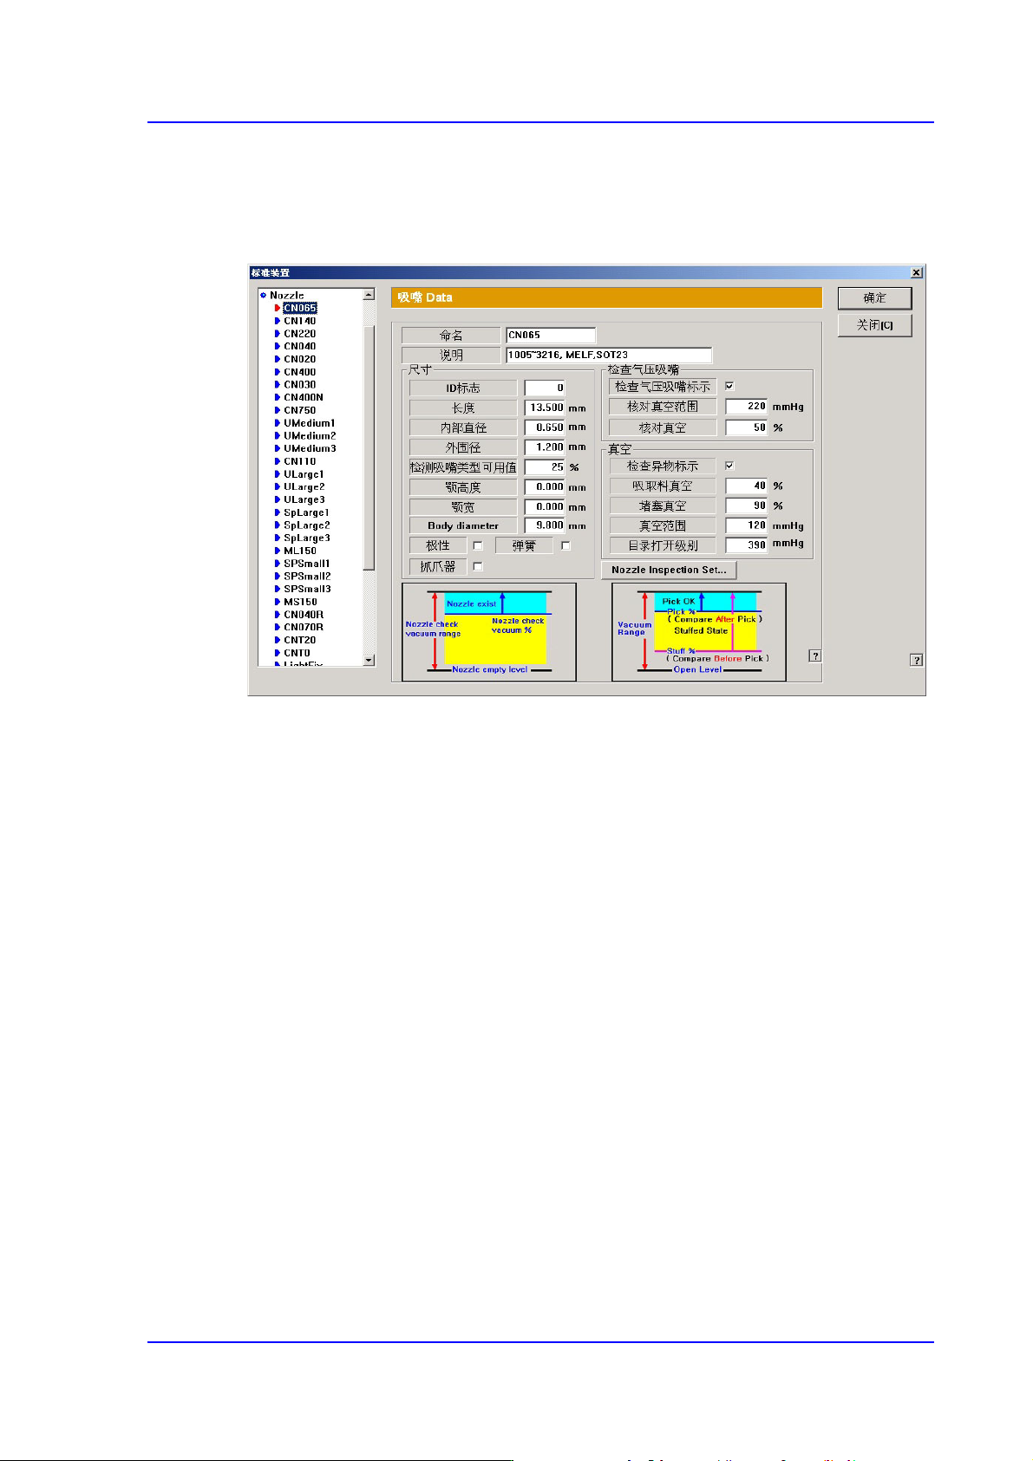Click the 核对真空范围 field showing 220
The image size is (1033, 1461).
[747, 406]
